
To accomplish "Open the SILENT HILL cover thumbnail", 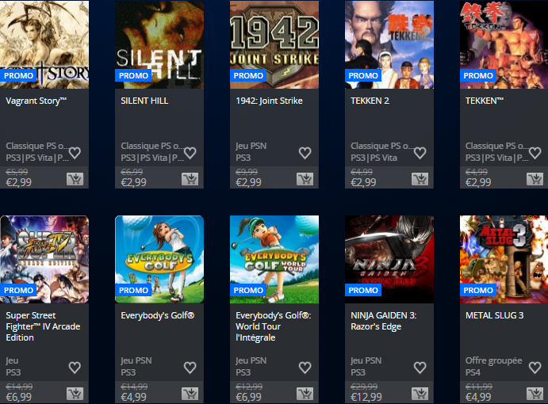I will coord(159,44).
